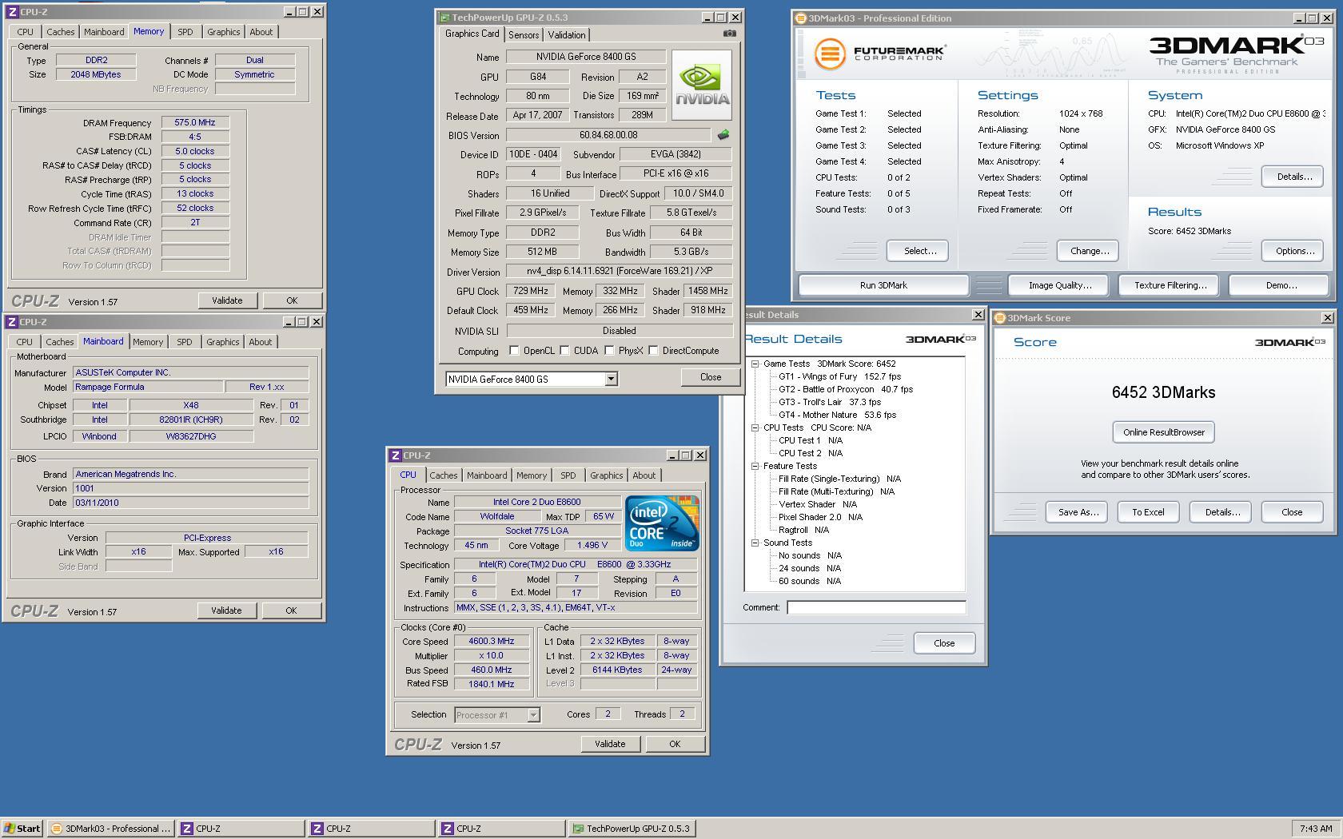Screen dimensions: 1343x839
Task: Click the NVIDIA logo in GPU-Z
Action: point(702,85)
